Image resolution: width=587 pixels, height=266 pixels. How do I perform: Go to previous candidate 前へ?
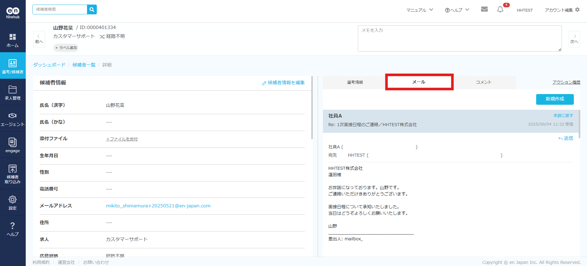[x=39, y=39]
